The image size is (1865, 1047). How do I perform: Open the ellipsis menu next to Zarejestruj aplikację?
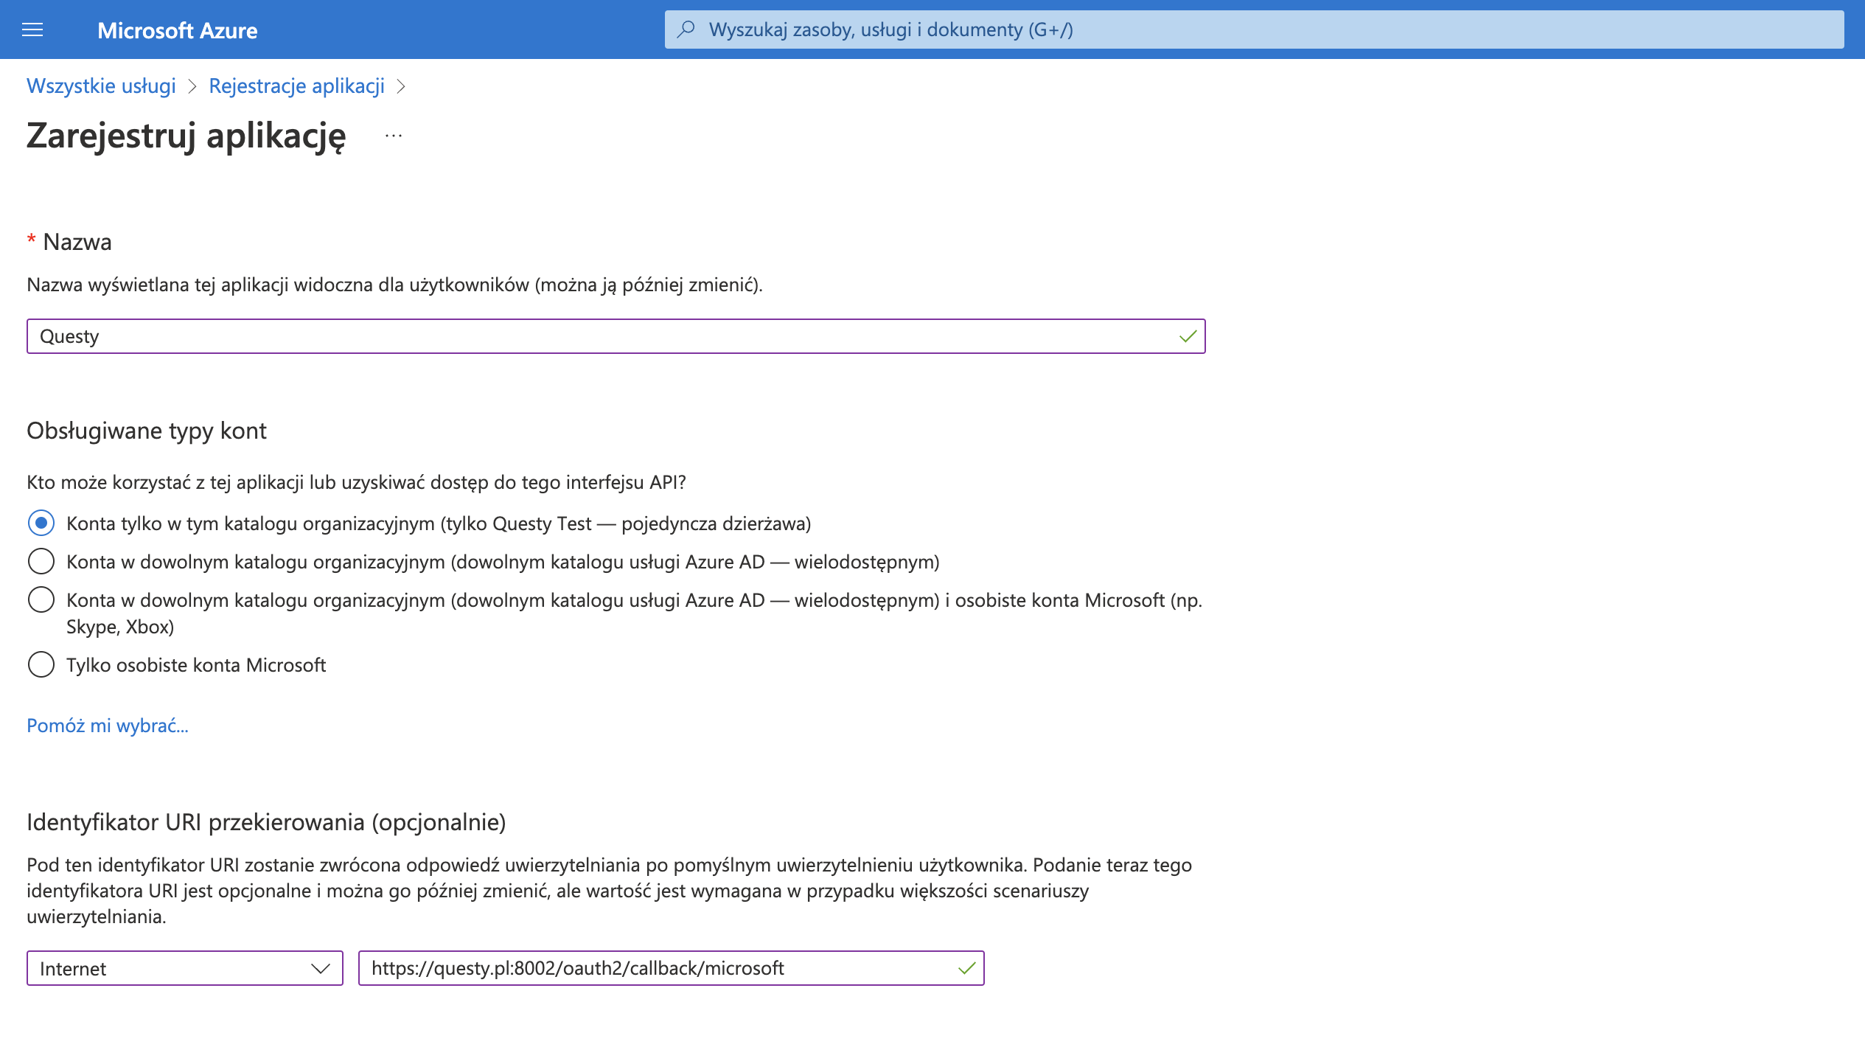[x=394, y=136]
